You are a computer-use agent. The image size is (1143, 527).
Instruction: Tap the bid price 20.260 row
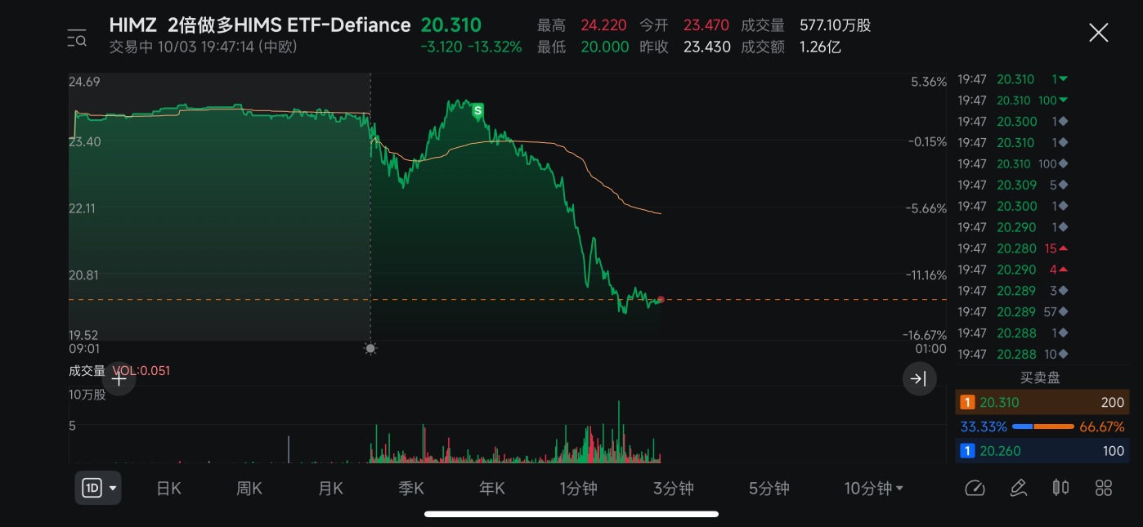coord(1042,450)
